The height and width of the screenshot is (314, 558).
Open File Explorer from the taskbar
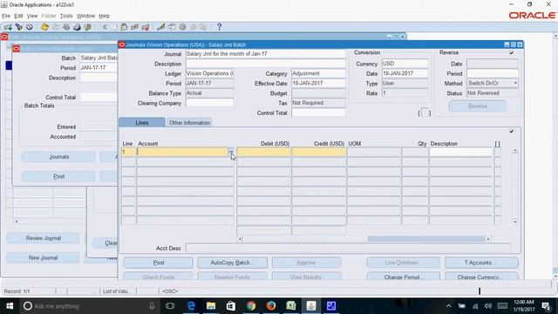[x=211, y=306]
